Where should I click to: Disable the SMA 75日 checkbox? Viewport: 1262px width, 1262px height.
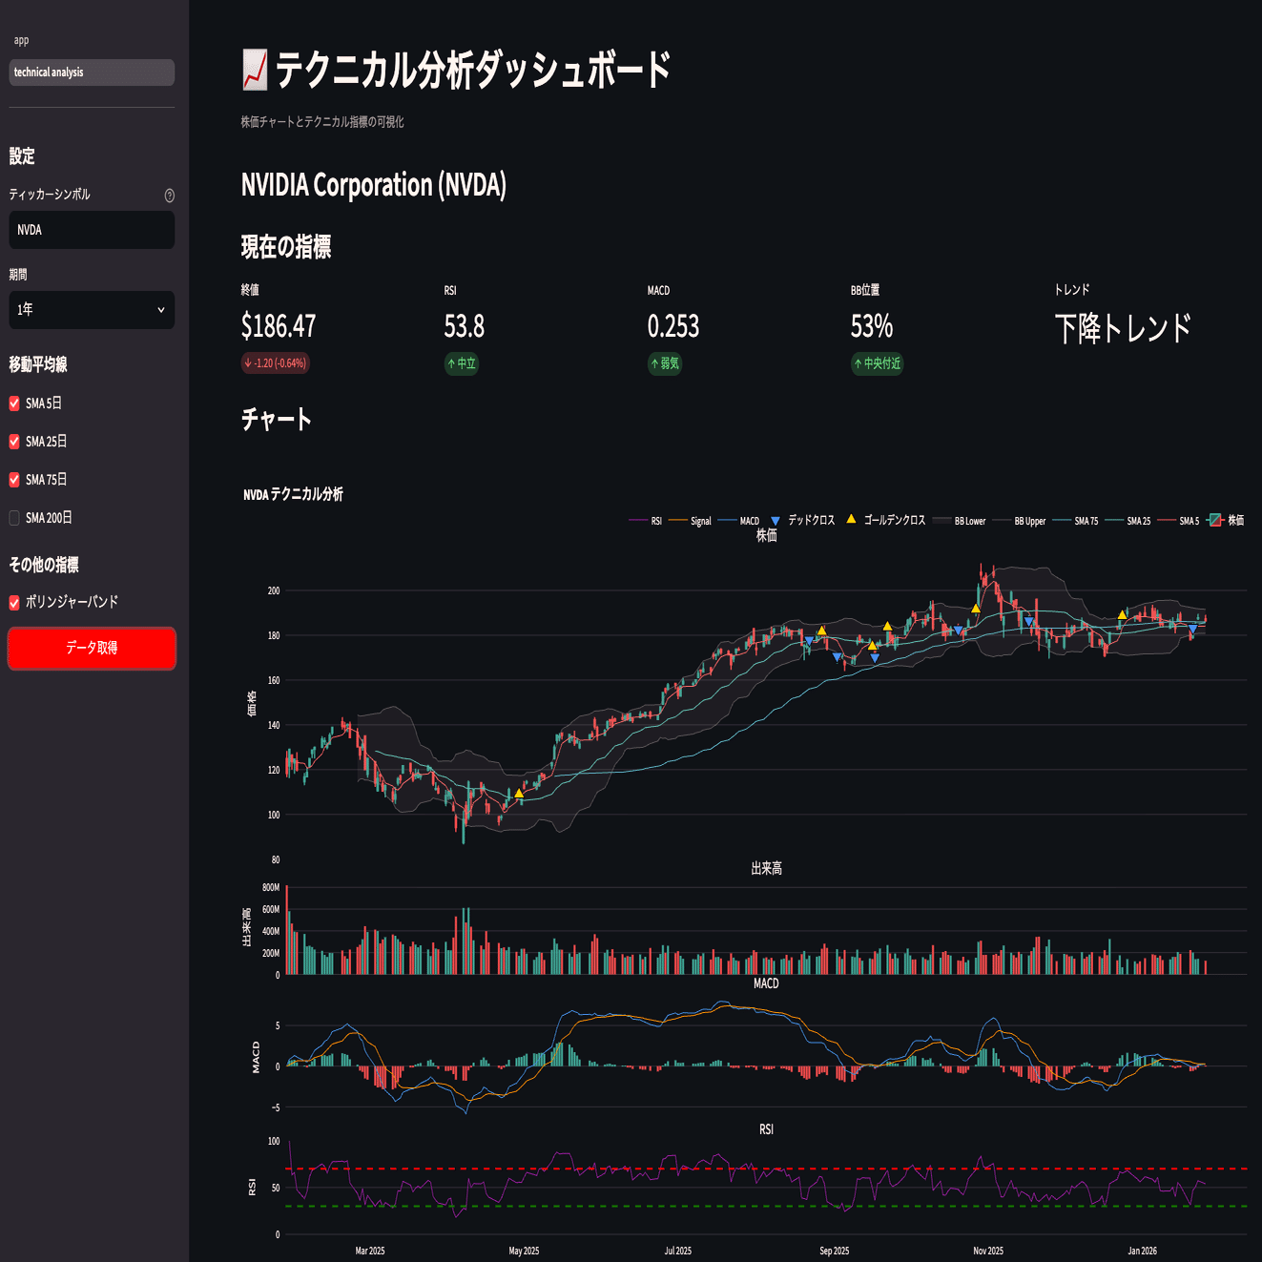pos(14,480)
